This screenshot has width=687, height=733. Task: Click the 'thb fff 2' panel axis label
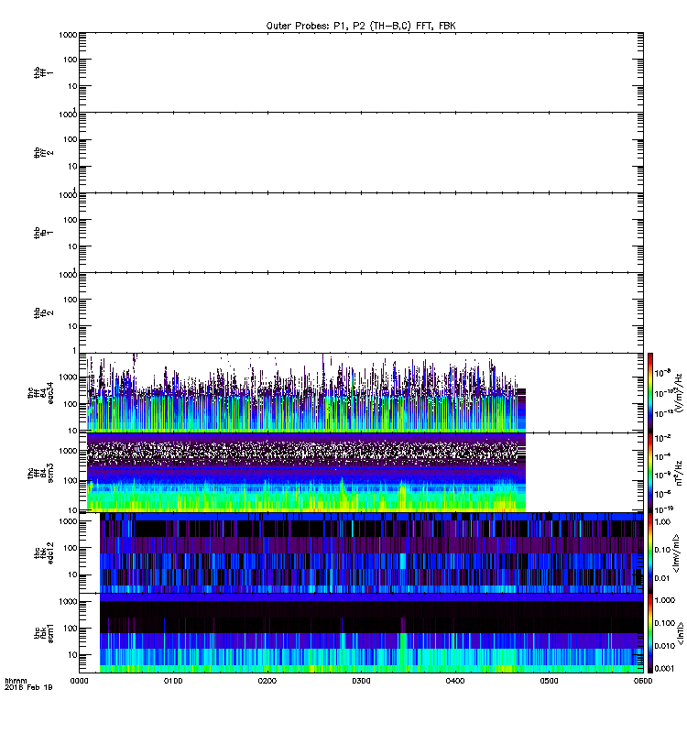(43, 152)
